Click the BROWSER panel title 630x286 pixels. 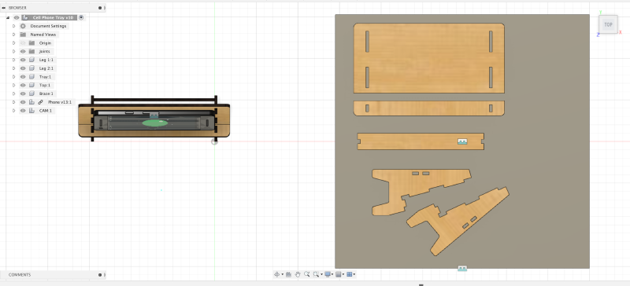pos(17,8)
